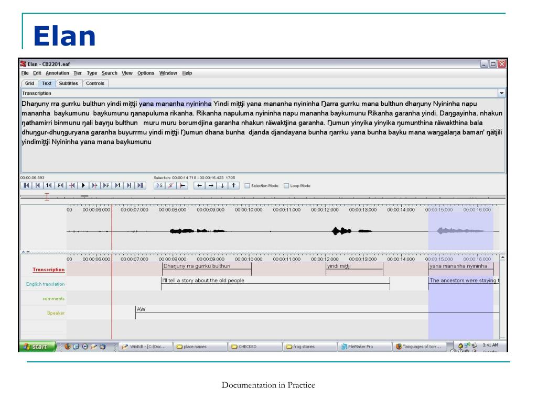Select the 'AW' speaker annotation
This screenshot has width=537, height=402.
[x=317, y=312]
